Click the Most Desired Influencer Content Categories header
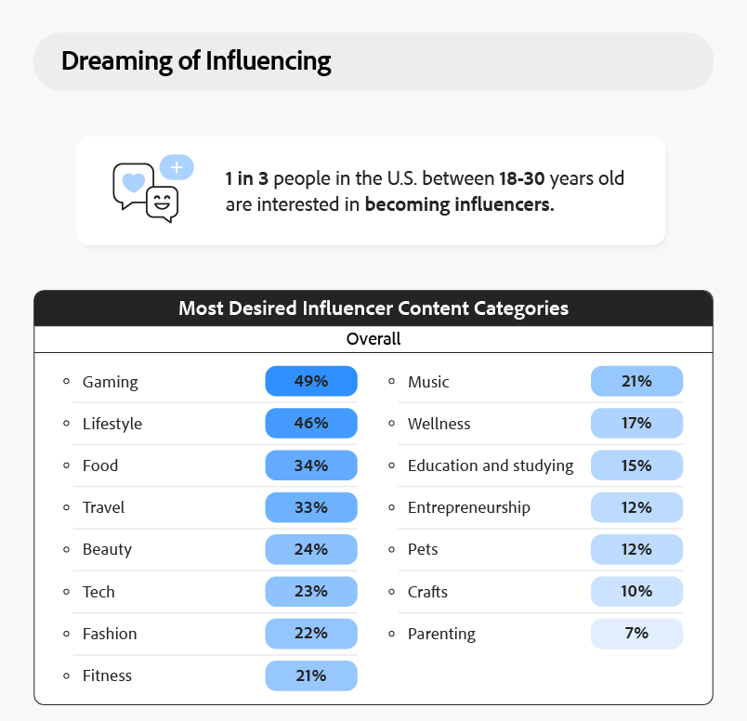 pyautogui.click(x=373, y=308)
